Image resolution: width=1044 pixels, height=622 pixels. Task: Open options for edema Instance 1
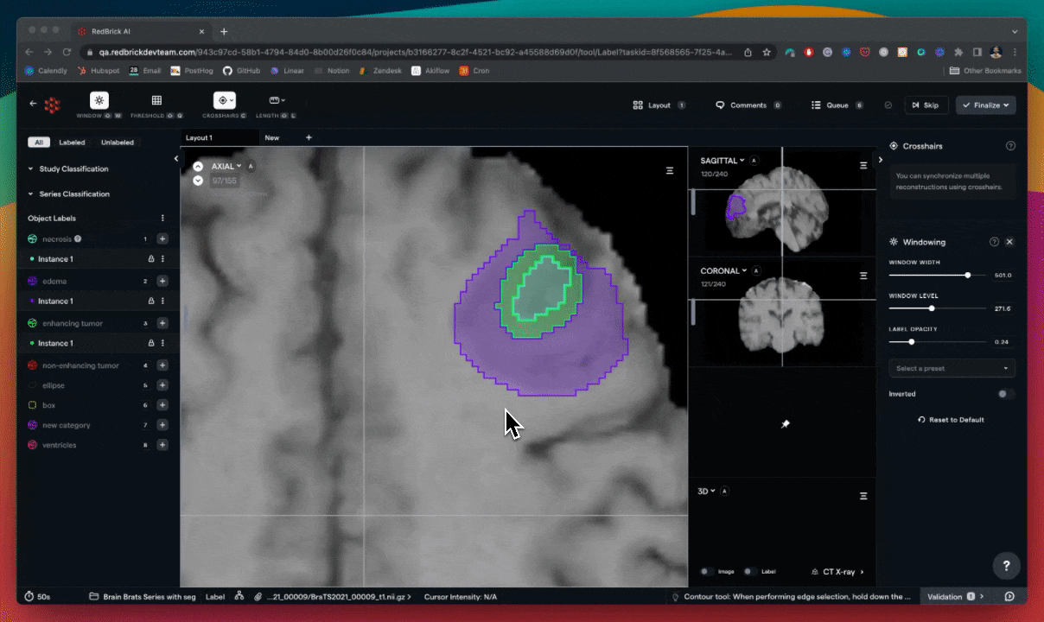(x=162, y=301)
